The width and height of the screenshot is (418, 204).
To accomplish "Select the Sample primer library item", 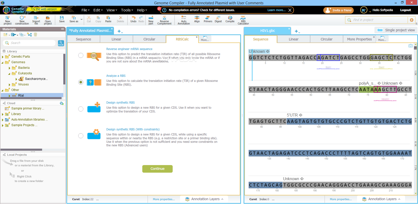I will pyautogui.click(x=28, y=108).
